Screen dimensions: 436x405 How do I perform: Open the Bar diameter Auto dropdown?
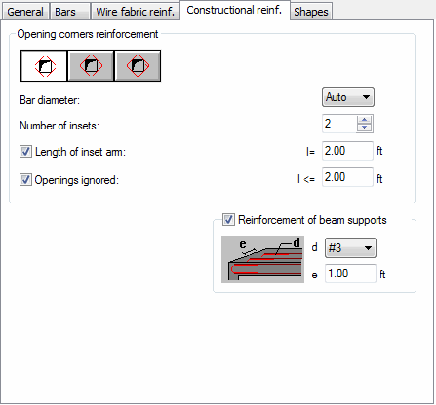348,97
